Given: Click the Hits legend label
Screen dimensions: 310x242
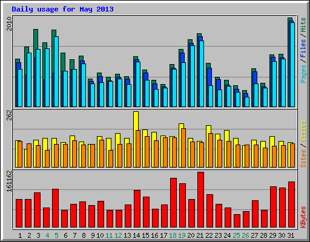Looking at the screenshot, I should (303, 25).
